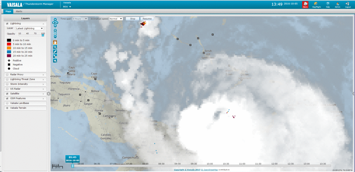Select the hand pan tool
Screen dimensions: 355x172
pyautogui.click(x=55, y=42)
